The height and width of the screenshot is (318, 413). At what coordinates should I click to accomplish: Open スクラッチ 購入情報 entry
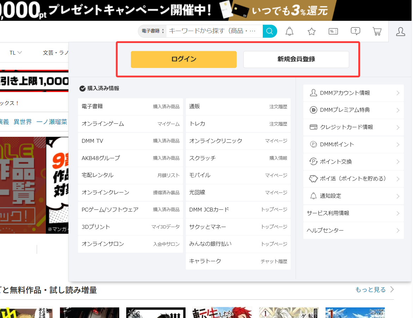[238, 158]
